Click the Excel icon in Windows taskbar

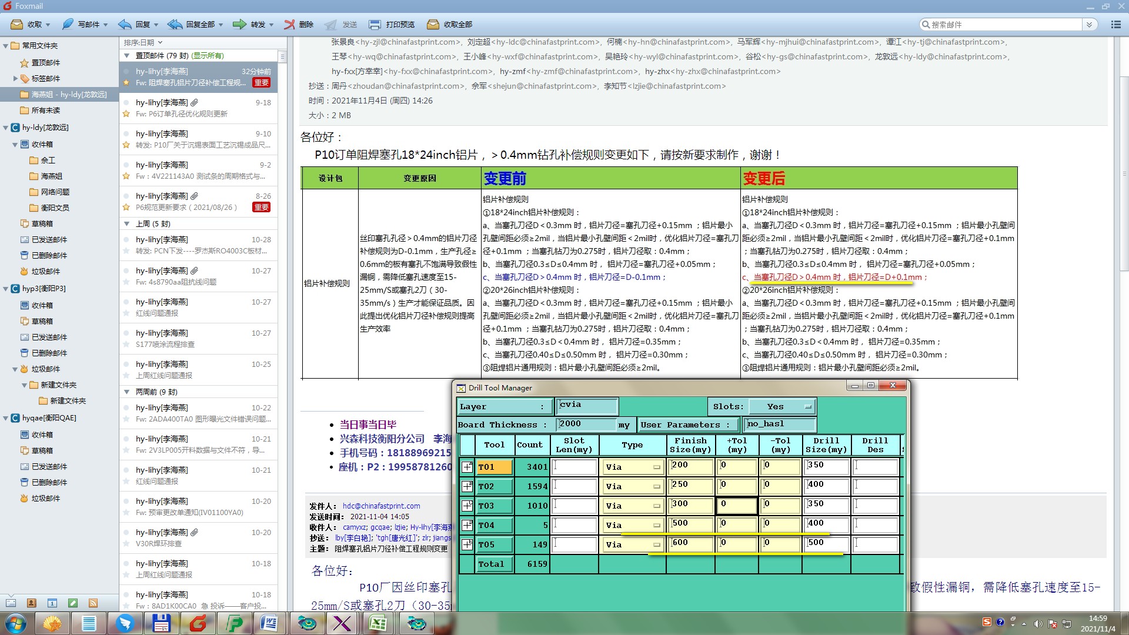[377, 623]
